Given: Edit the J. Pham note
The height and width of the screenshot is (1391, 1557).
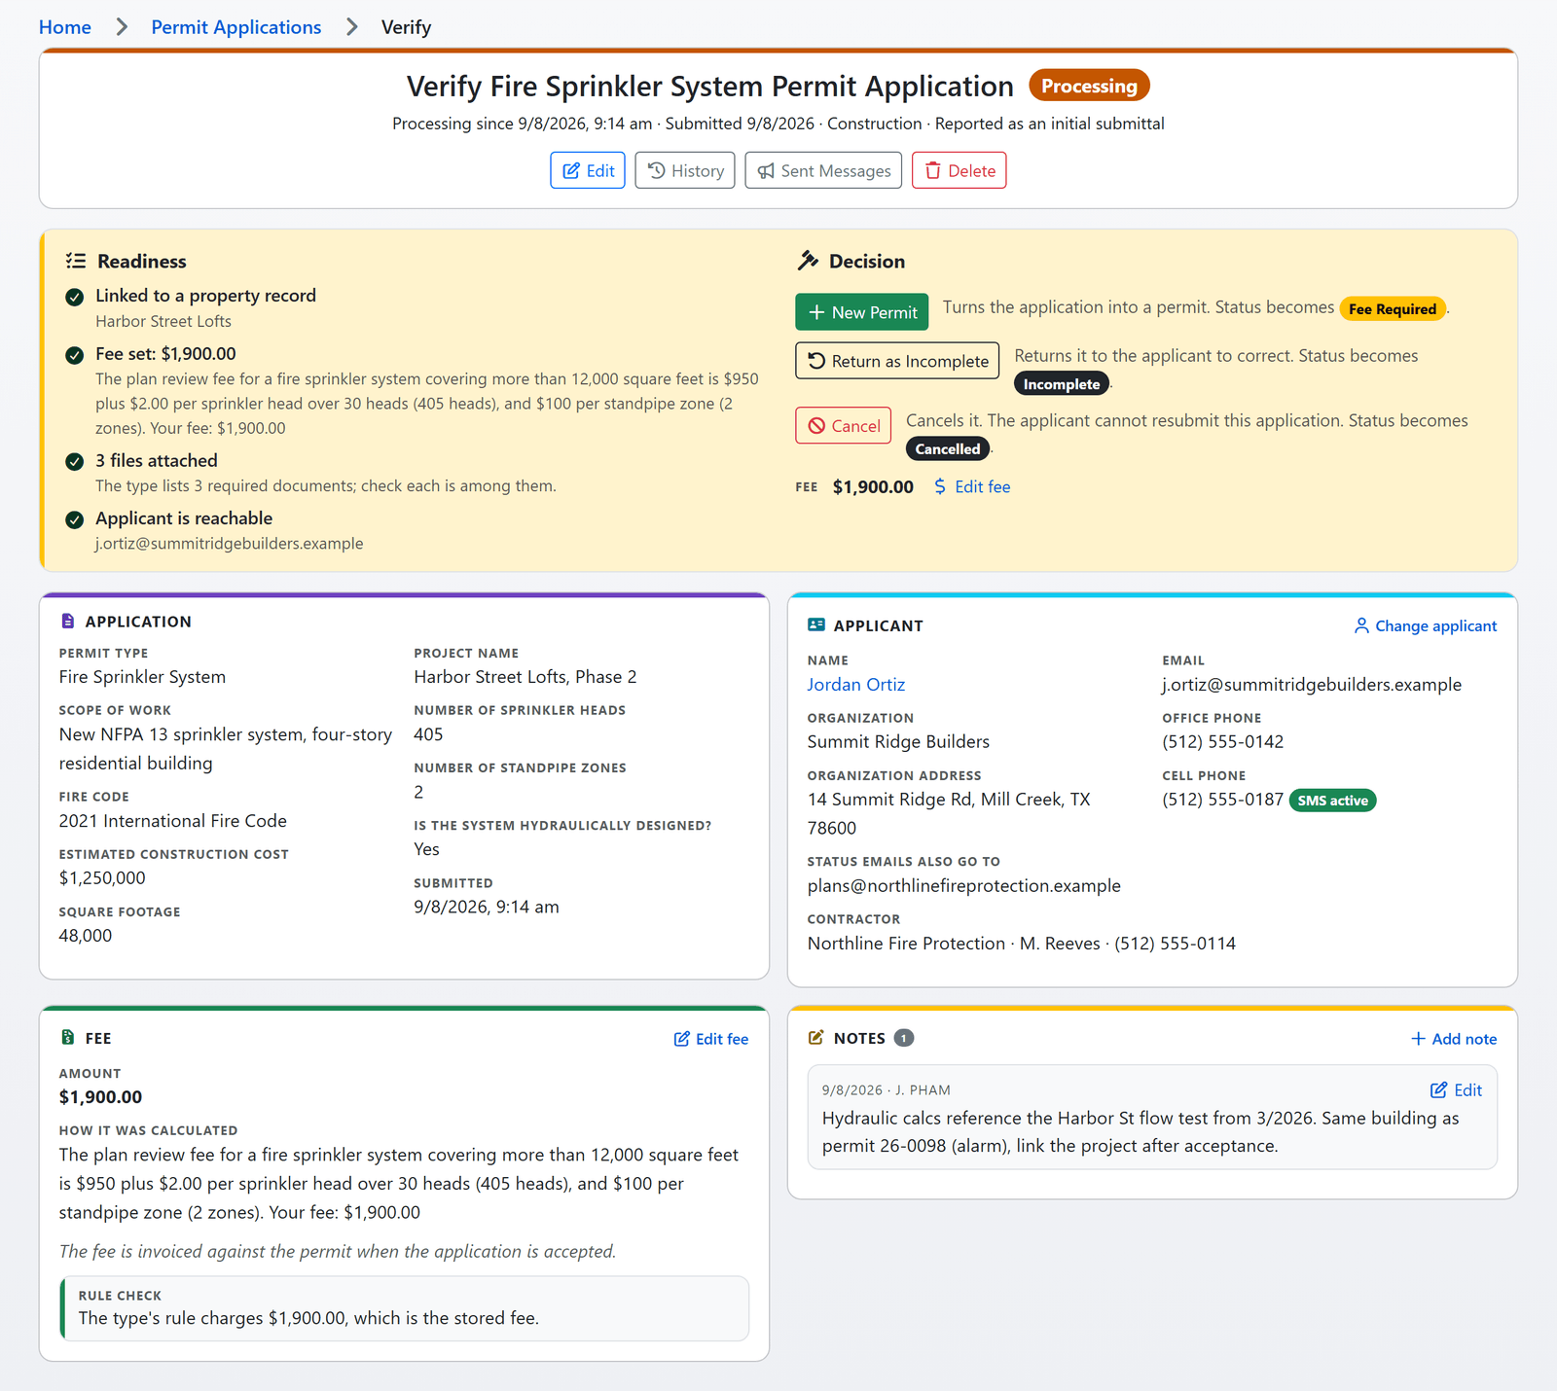Looking at the screenshot, I should tap(1456, 1090).
